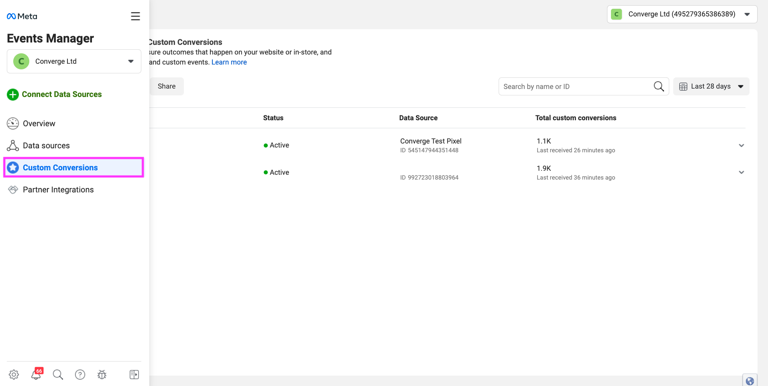Click the 1.9K conversions value
This screenshot has width=768, height=386.
coord(544,168)
